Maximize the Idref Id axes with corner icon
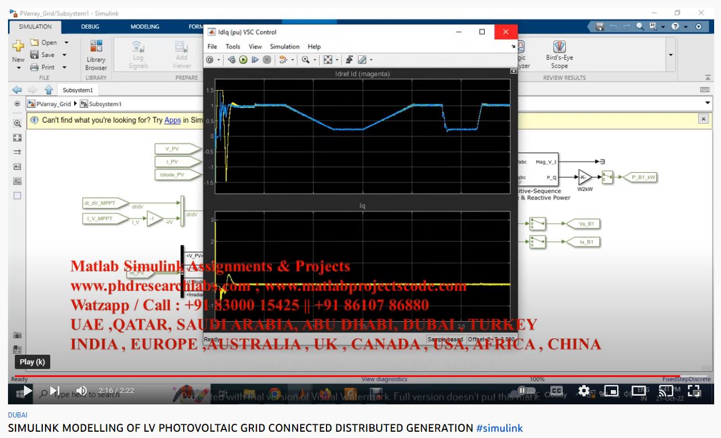The width and height of the screenshot is (721, 438). [x=513, y=71]
